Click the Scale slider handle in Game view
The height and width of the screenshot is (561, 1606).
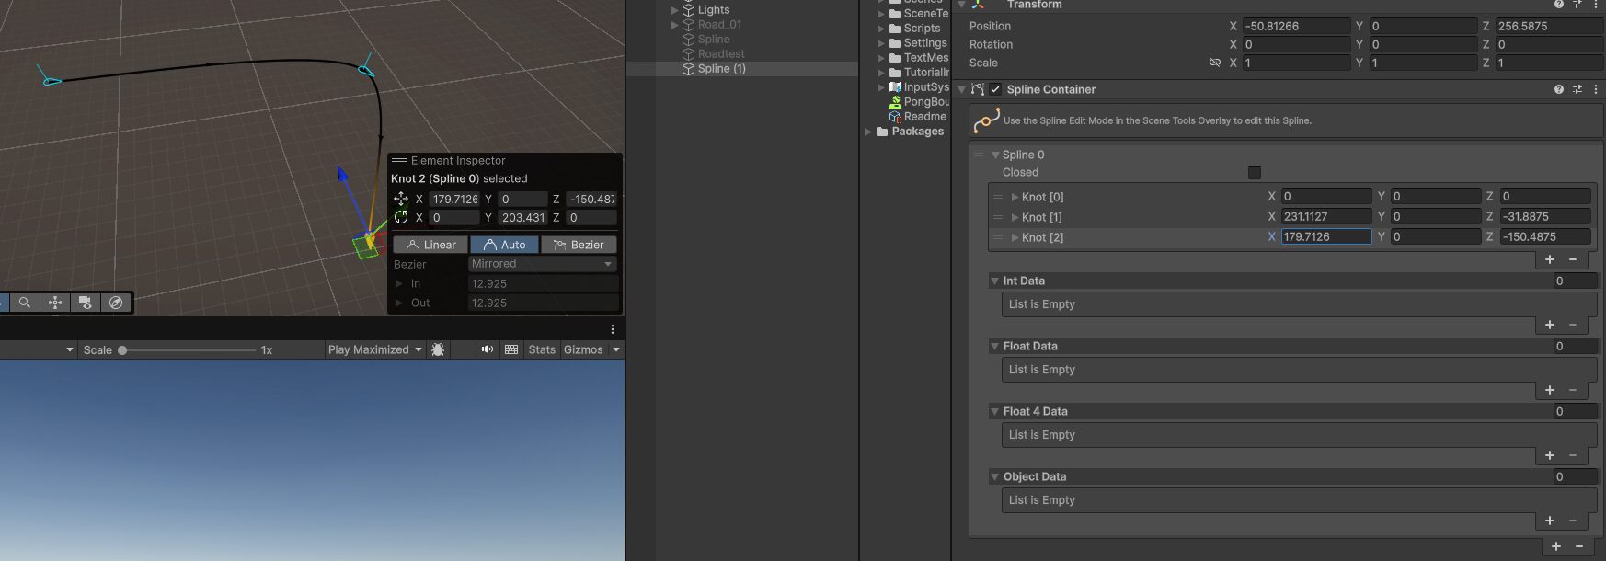click(122, 350)
